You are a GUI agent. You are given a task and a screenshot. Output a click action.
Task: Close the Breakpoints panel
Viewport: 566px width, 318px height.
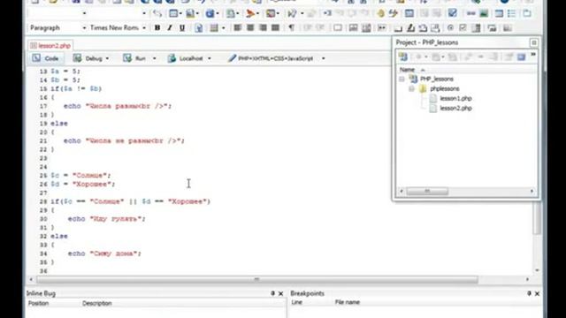pyautogui.click(x=537, y=293)
